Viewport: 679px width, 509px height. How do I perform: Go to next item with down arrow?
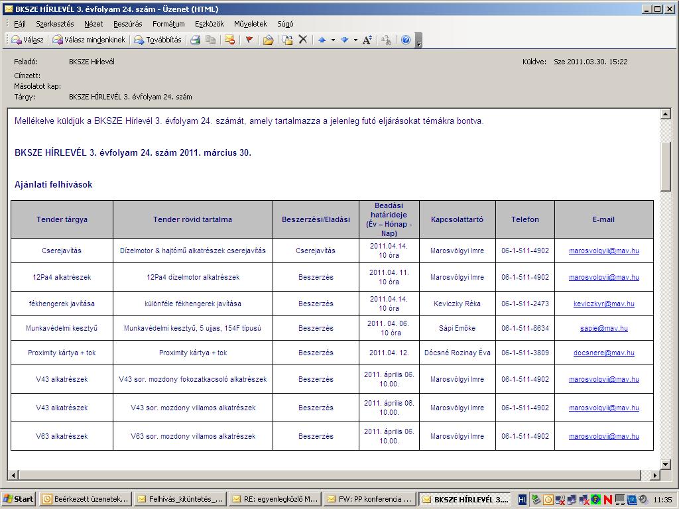coord(345,40)
